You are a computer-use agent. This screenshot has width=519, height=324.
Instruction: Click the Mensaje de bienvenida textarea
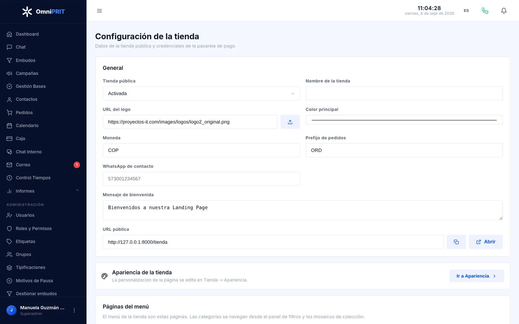[303, 210]
